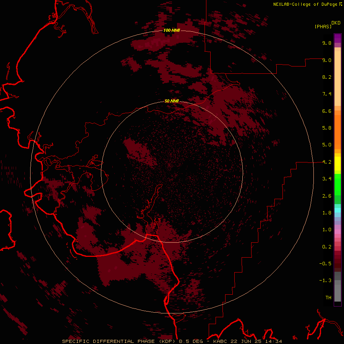The image size is (344, 344).
Task: Pick the yellow color band on scale
Action: click(338, 164)
